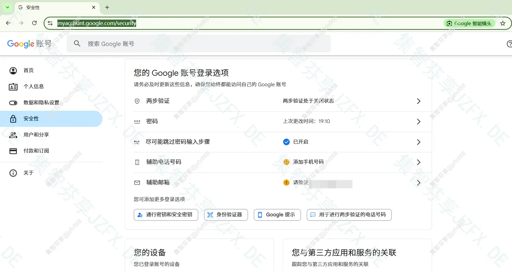Expand 尽可能跳过密码输入步骤 with its chevron
The height and width of the screenshot is (271, 512).
coord(419,142)
